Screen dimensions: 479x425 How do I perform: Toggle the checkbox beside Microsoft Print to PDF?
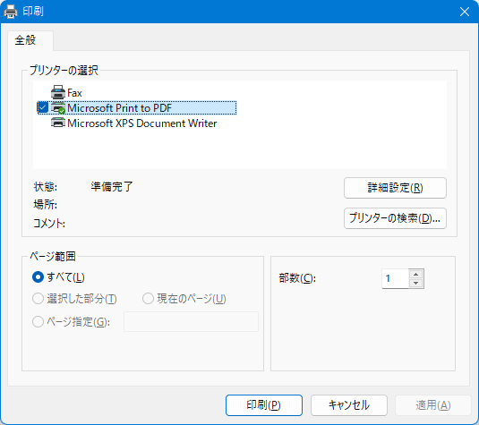point(42,107)
